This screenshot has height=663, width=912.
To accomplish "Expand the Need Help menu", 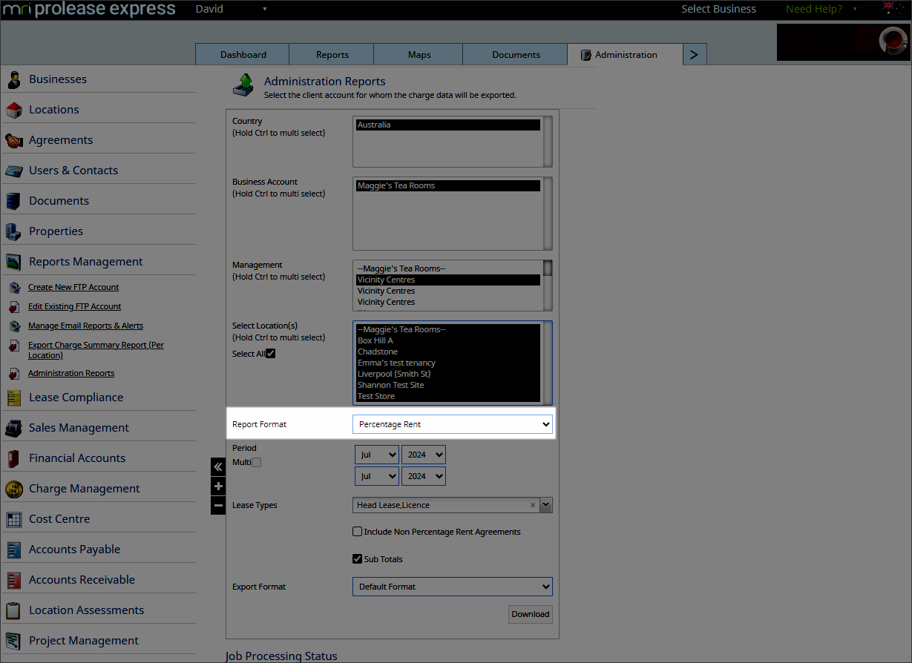I will pos(821,9).
